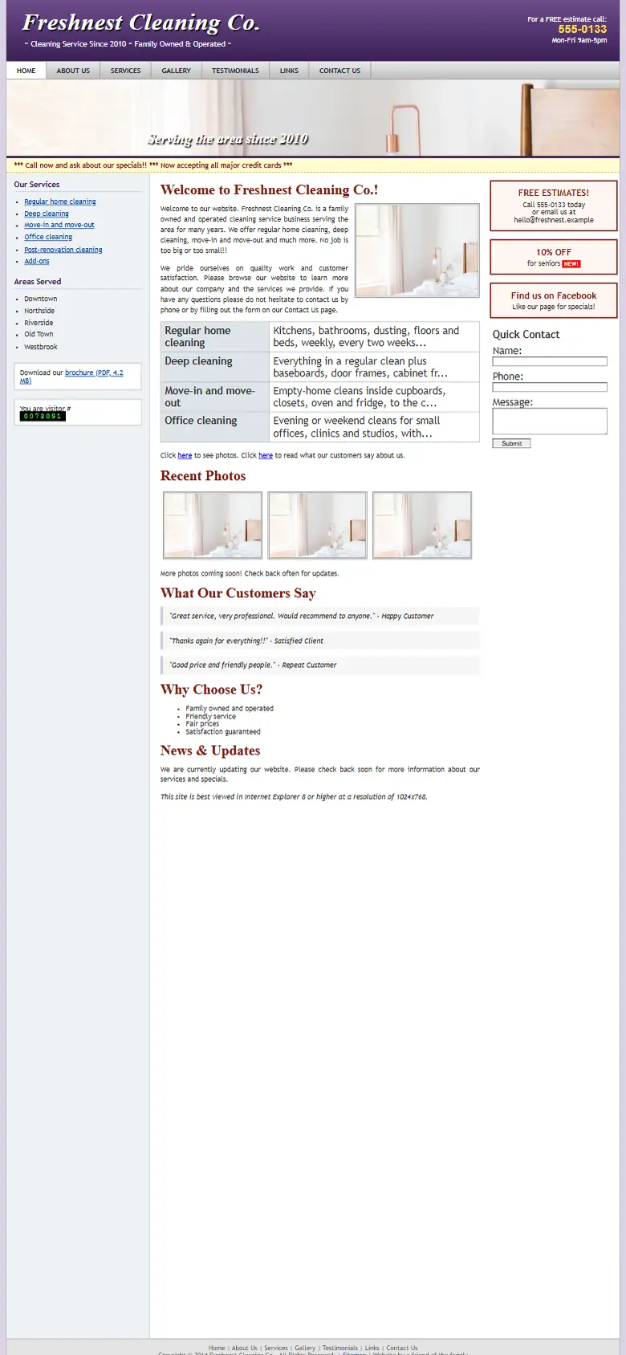
Task: Click 'Everything in a regular clean' description cell
Action: pyautogui.click(x=375, y=367)
